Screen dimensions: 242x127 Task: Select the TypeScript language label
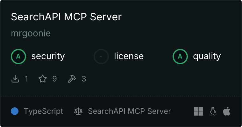click(x=44, y=111)
